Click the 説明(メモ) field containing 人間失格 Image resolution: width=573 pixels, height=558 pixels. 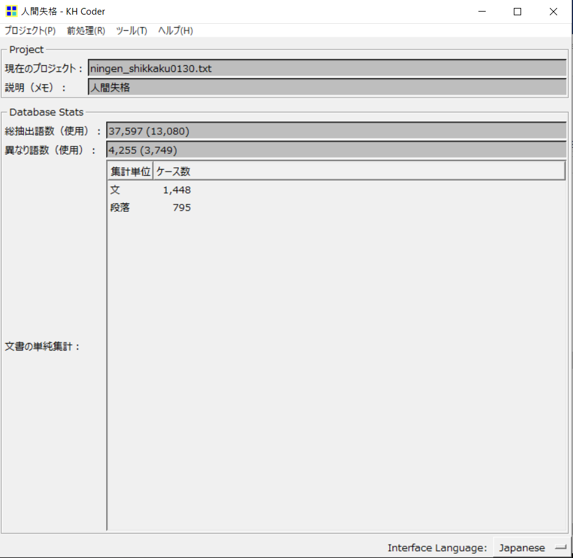pyautogui.click(x=326, y=87)
